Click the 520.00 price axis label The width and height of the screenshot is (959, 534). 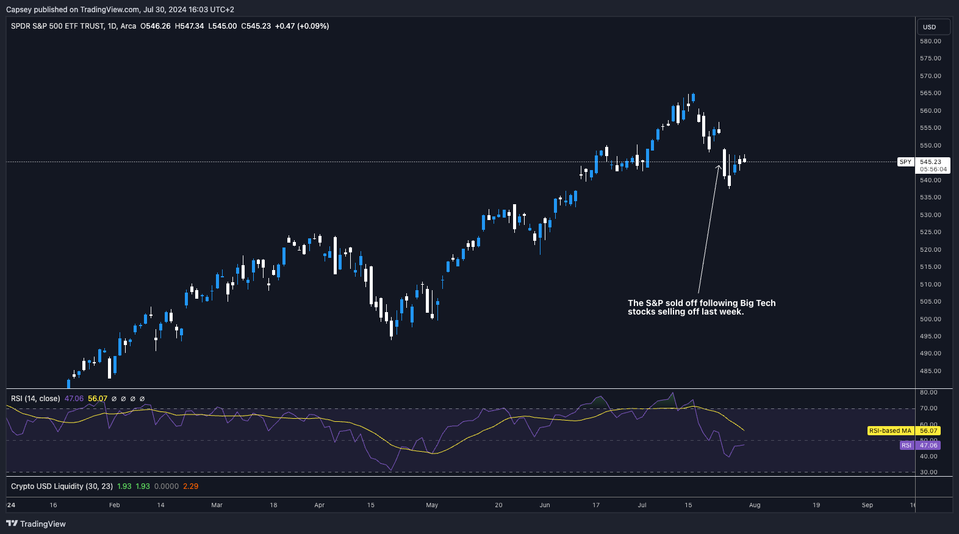click(x=930, y=250)
